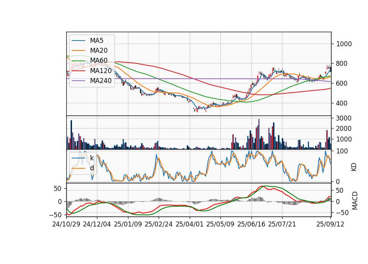Image resolution: width=368 pixels, height=264 pixels.
Task: Click the 2000 volume axis label
Action: [344, 129]
